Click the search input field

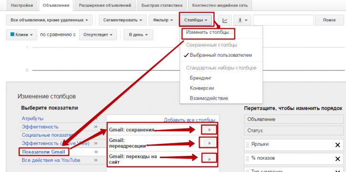pos(283,20)
